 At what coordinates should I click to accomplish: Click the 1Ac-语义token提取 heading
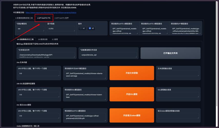24,105
